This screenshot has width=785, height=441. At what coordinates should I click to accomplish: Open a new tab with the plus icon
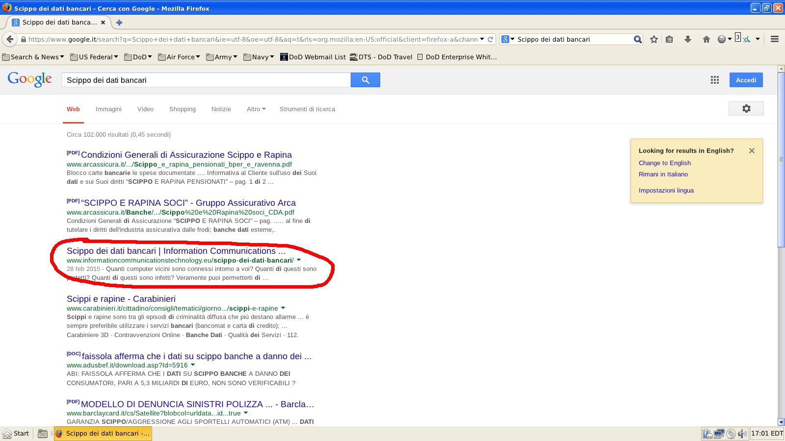point(119,22)
